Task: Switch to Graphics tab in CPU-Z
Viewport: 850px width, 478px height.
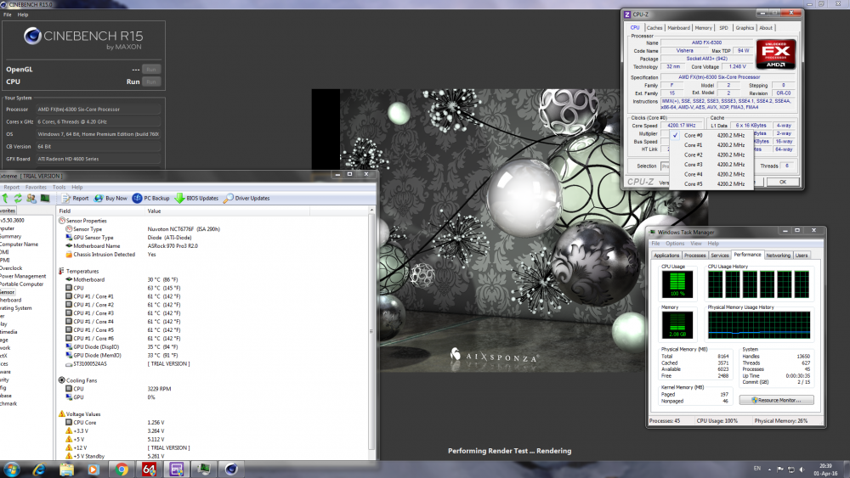Action: point(745,28)
